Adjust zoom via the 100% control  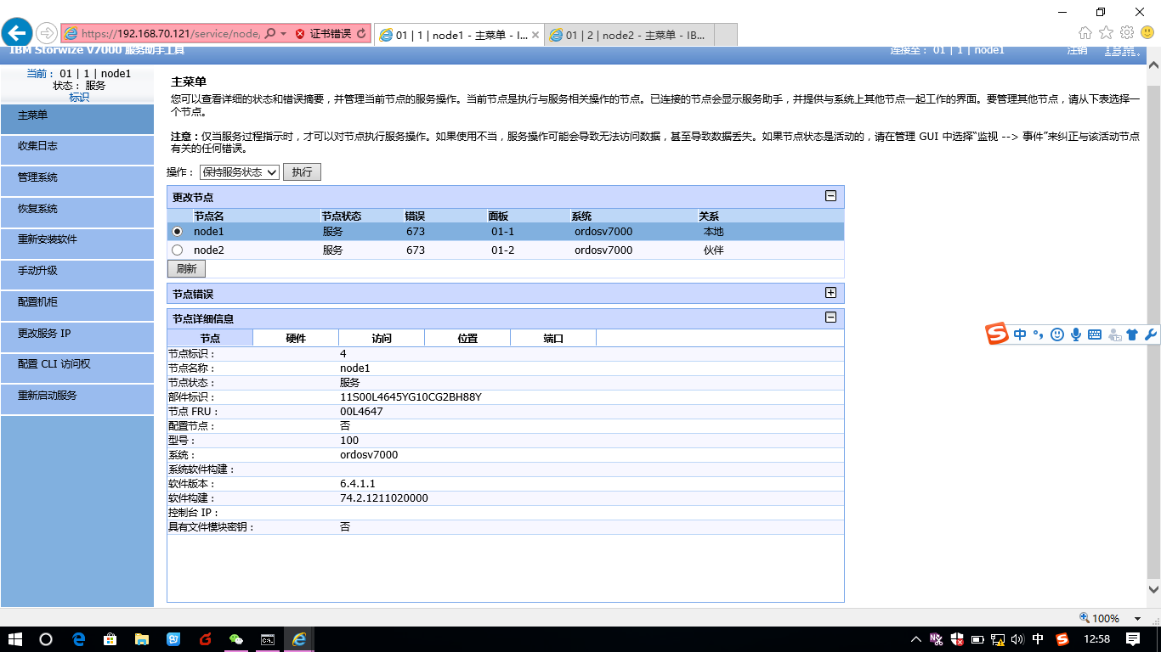click(1099, 618)
